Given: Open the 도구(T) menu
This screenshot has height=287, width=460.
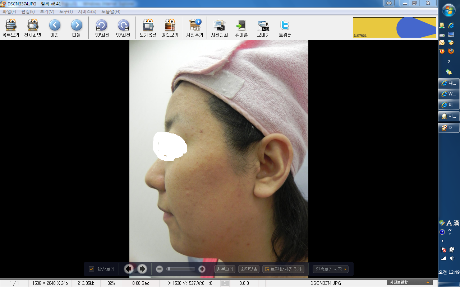Looking at the screenshot, I should point(66,11).
